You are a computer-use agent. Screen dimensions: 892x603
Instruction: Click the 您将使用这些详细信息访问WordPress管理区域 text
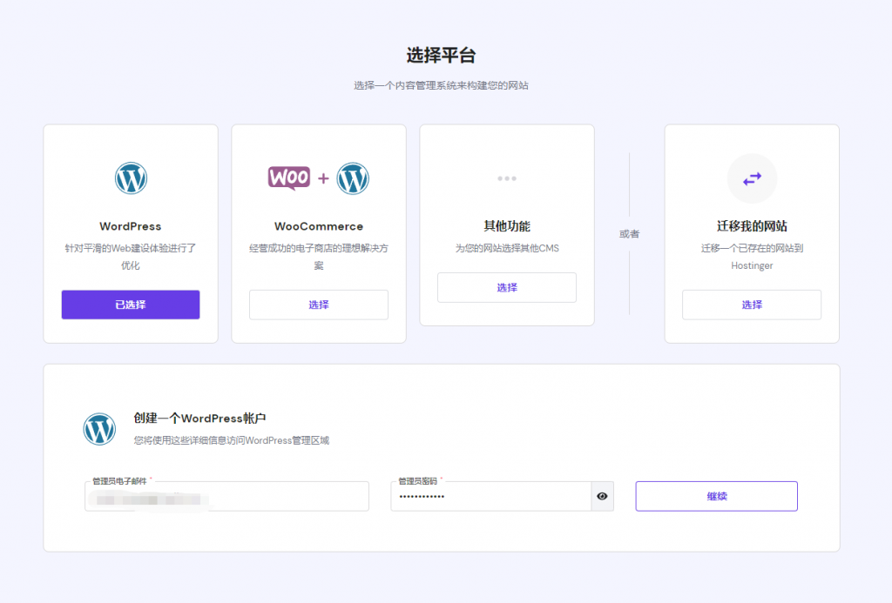232,440
